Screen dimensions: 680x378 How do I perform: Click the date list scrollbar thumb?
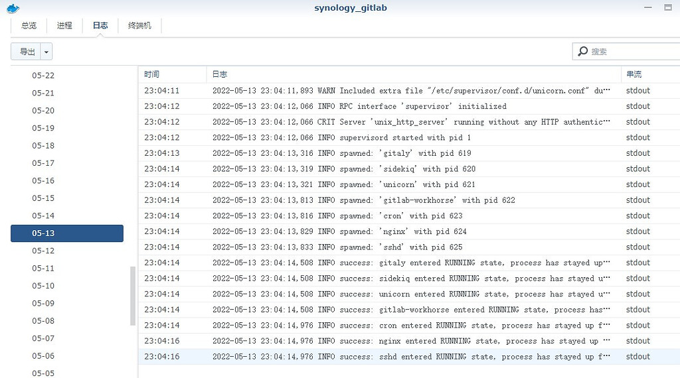[x=133, y=296]
